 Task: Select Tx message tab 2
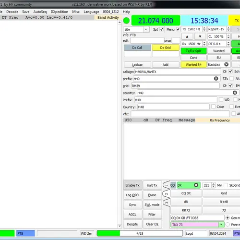pos(166,194)
